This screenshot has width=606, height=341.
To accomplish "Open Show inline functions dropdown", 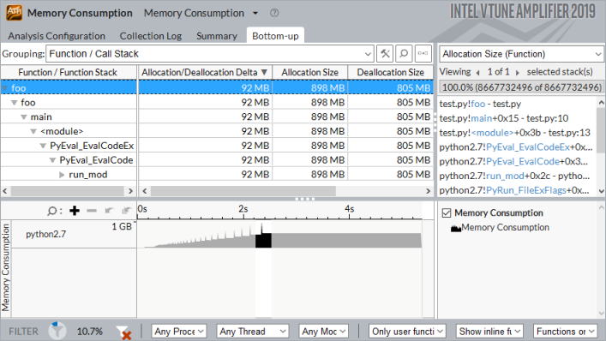I will 489,332.
